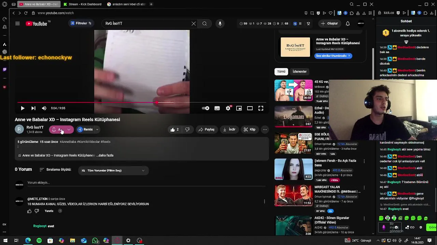Select the Tümü chip in sidebar
Viewport: 437px width, 245px height.
(x=281, y=71)
